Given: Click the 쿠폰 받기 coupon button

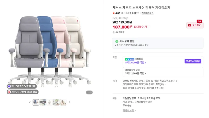Looking at the screenshot, I should tap(195, 25).
